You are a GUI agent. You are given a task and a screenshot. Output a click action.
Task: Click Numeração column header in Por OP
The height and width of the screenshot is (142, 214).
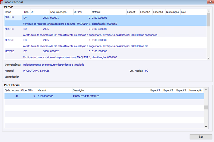click(x=173, y=12)
